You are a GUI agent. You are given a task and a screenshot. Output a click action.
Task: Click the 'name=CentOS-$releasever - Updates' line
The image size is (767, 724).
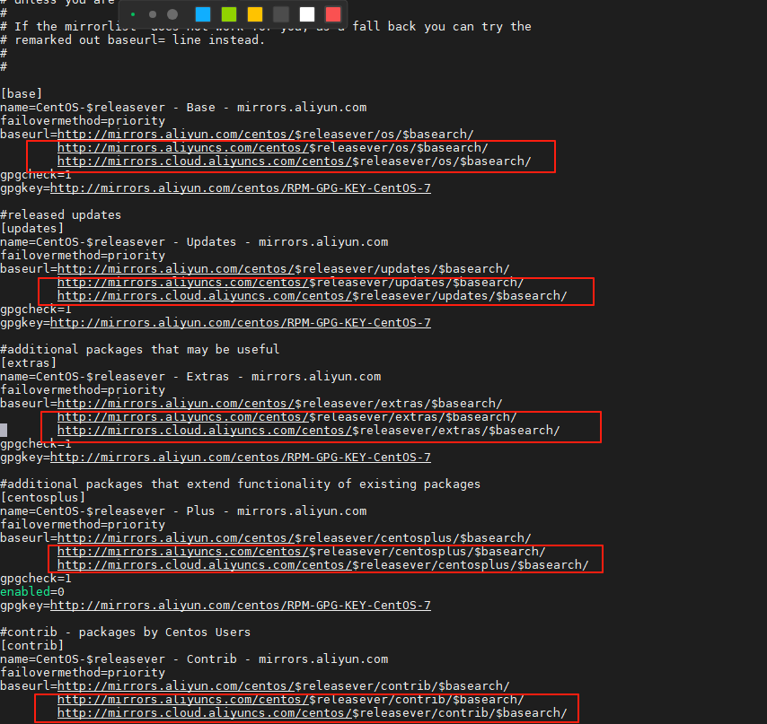pyautogui.click(x=194, y=242)
